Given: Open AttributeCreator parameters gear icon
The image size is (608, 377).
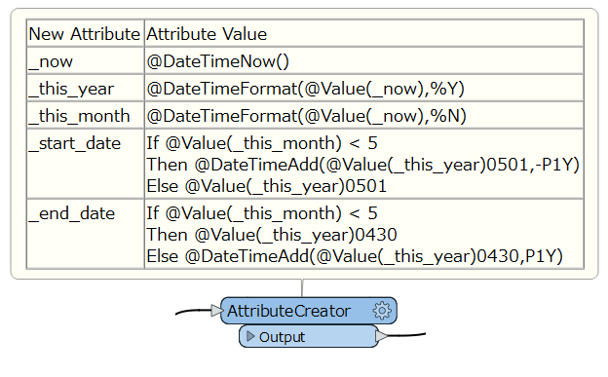Looking at the screenshot, I should [x=382, y=311].
